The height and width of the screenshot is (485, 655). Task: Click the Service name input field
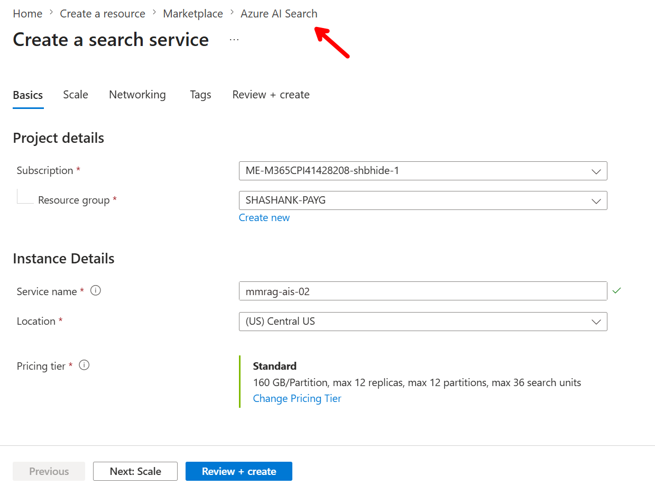click(x=423, y=291)
